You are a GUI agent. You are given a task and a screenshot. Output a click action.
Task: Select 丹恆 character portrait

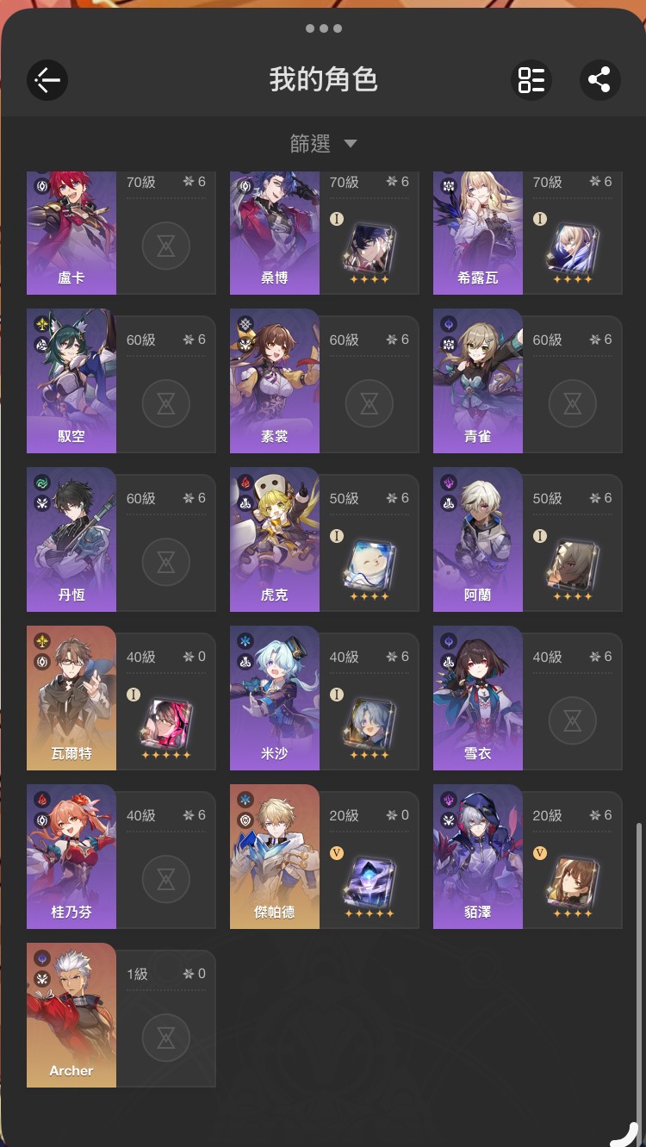pyautogui.click(x=71, y=539)
